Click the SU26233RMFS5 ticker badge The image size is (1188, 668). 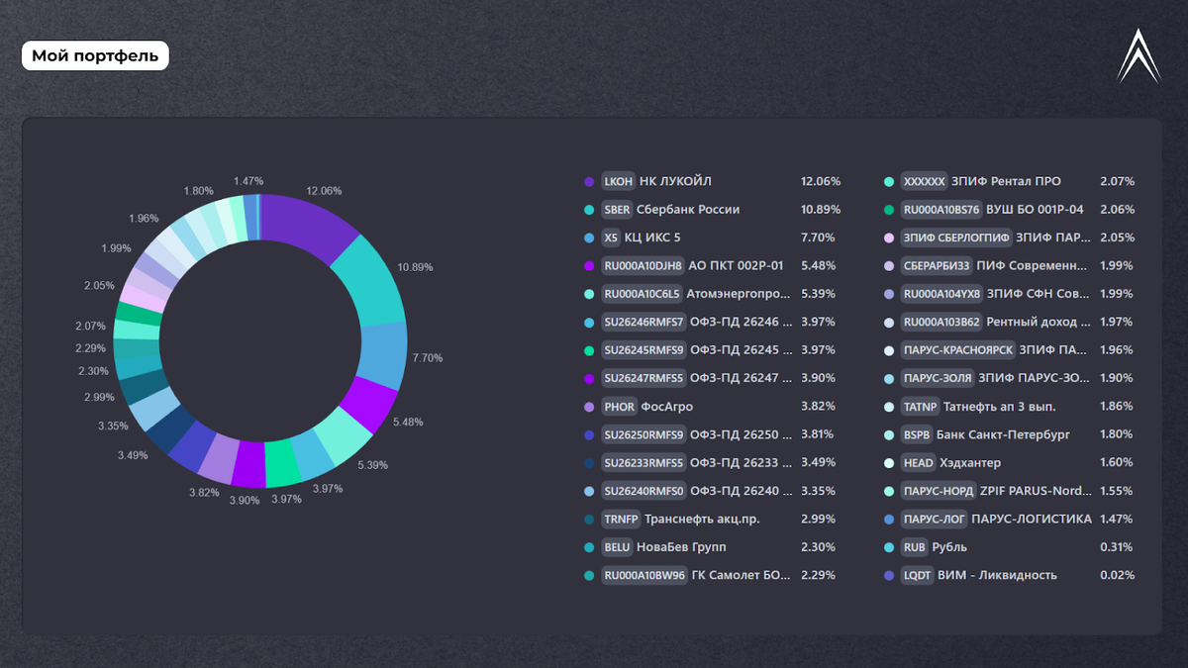(x=643, y=462)
